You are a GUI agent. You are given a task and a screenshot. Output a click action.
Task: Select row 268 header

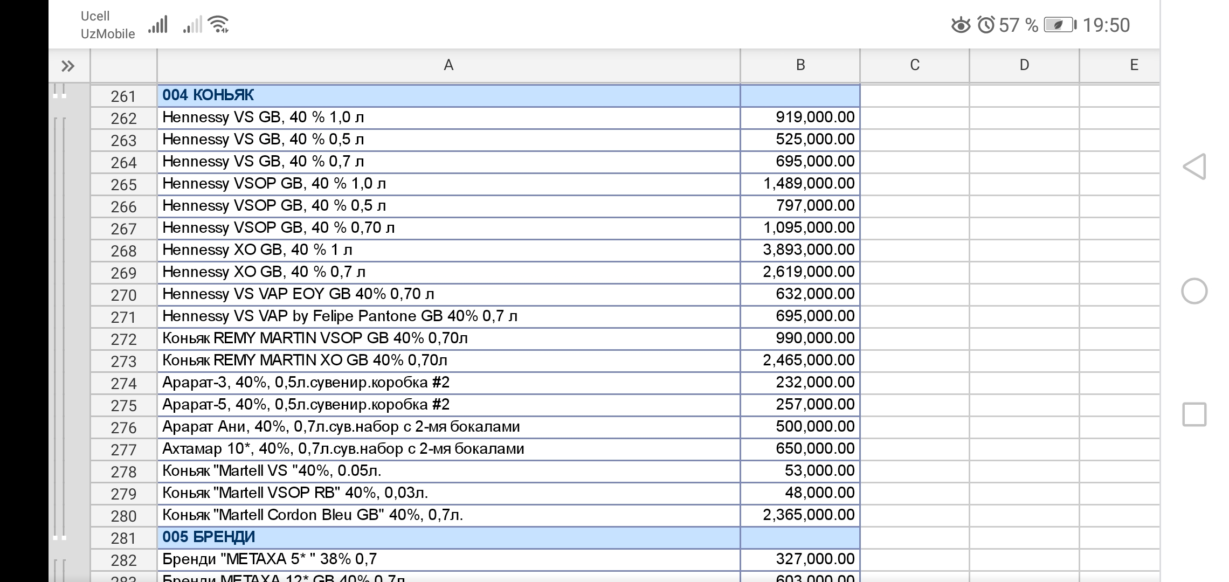point(123,251)
